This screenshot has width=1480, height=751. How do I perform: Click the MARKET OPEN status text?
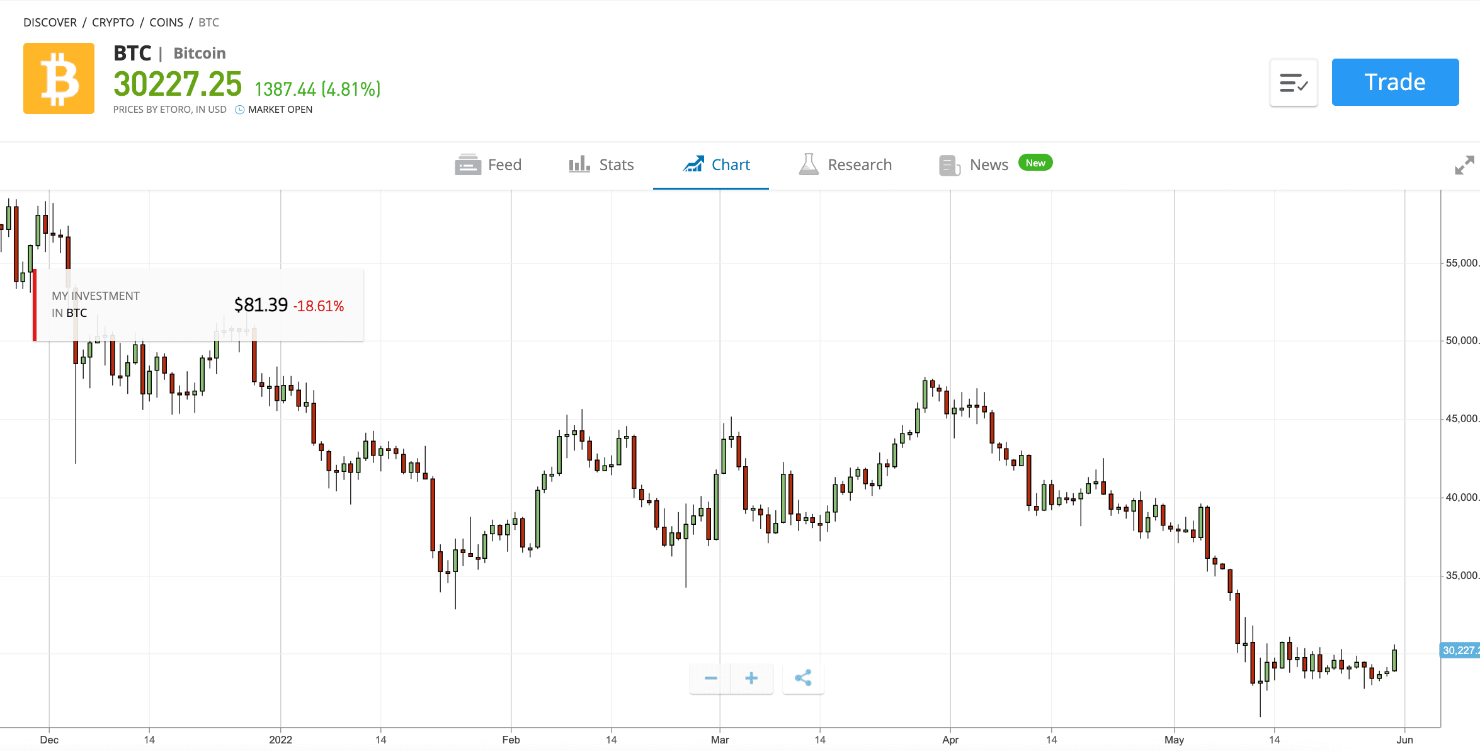(x=280, y=110)
